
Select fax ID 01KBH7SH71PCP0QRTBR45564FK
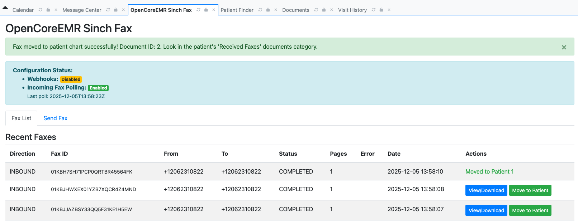91,172
